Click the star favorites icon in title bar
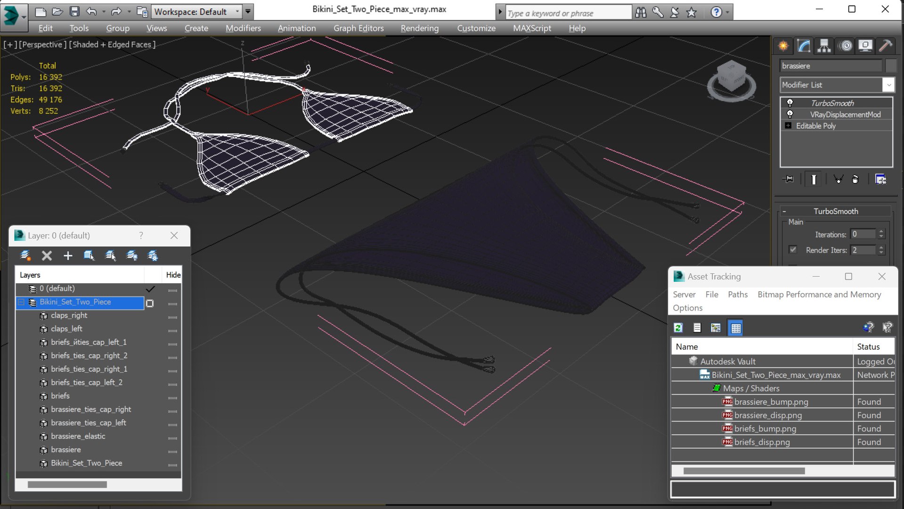This screenshot has width=904, height=509. coord(692,12)
